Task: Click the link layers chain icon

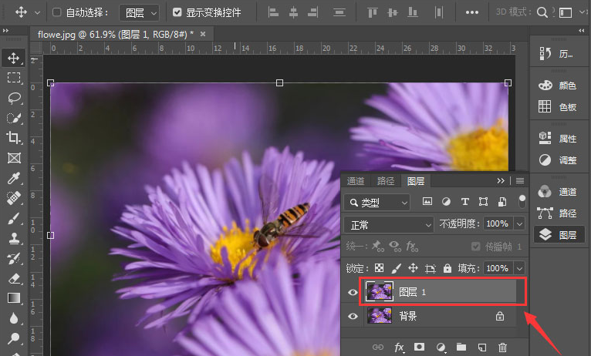Action: click(x=377, y=347)
